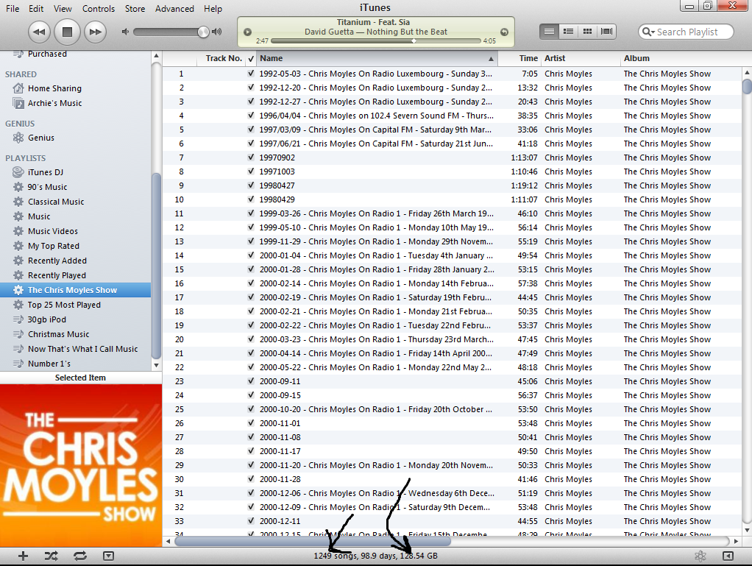Sort by Artist column
Image resolution: width=752 pixels, height=566 pixels.
point(581,59)
